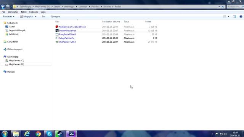The height and width of the screenshot is (137, 244).
Task: Open the Windows Start orb
Action: 5,134
